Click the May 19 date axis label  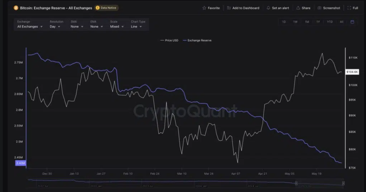pyautogui.click(x=317, y=173)
